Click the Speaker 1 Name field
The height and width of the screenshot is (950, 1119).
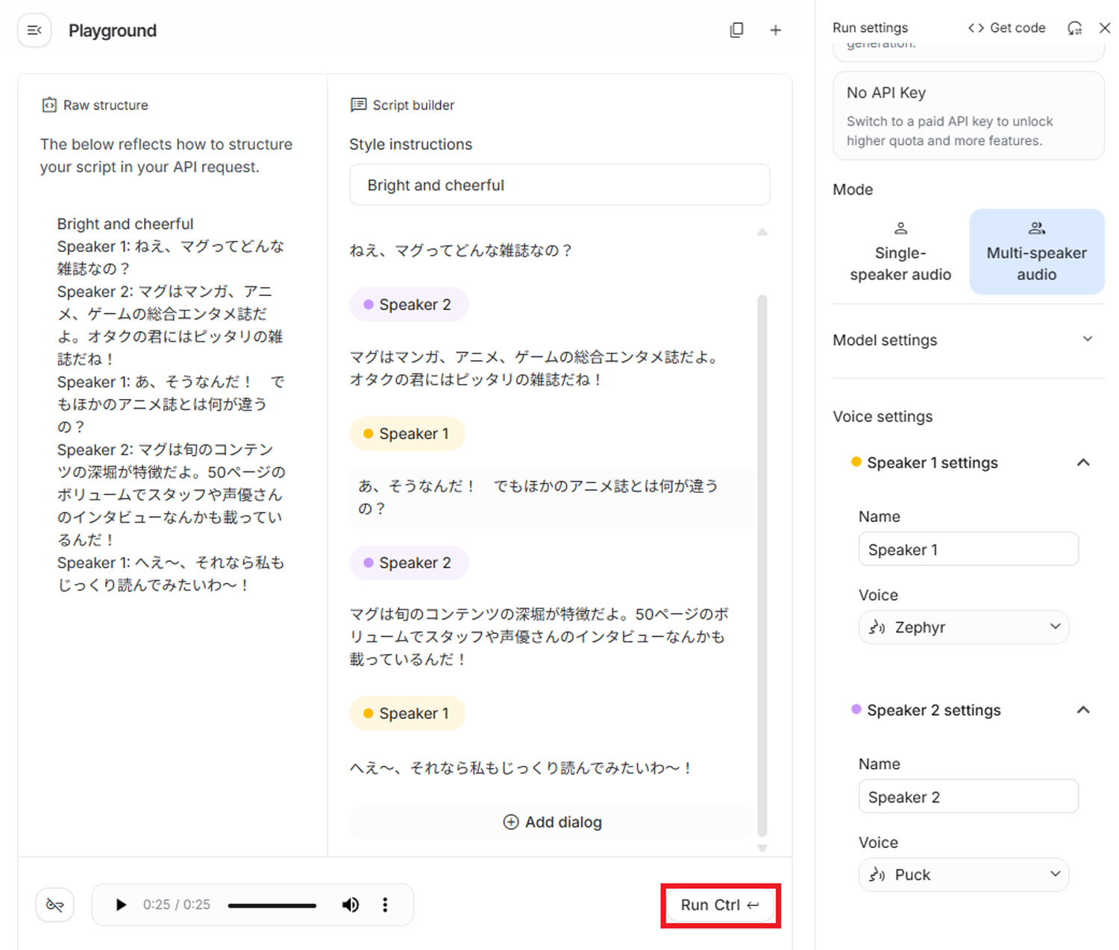point(968,549)
